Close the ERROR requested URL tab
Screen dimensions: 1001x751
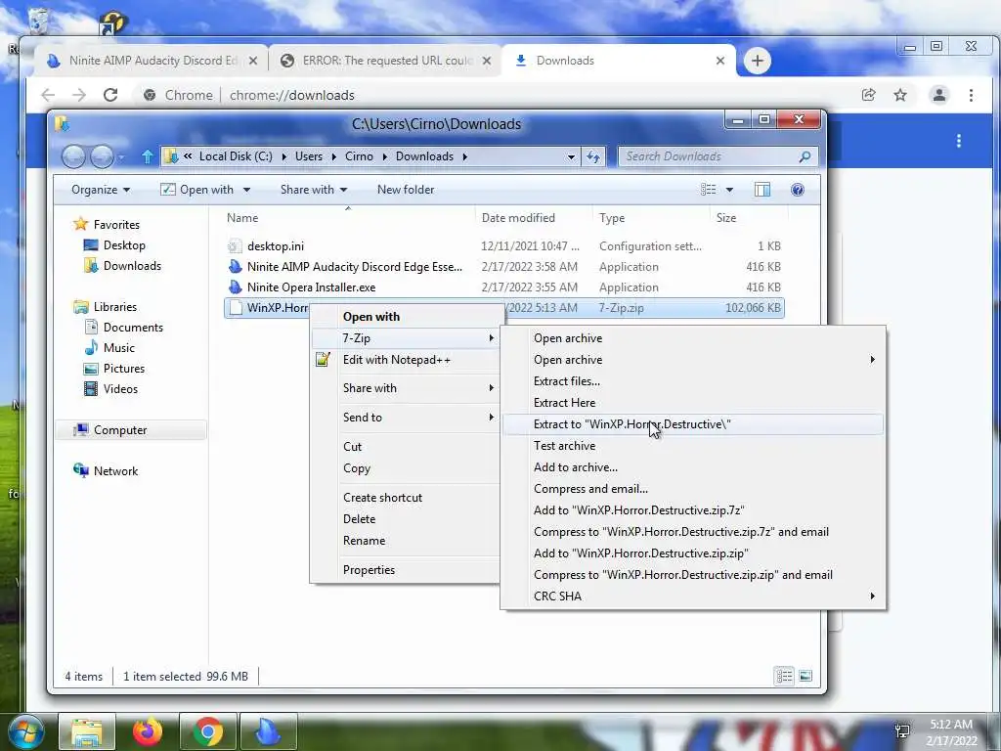[487, 61]
